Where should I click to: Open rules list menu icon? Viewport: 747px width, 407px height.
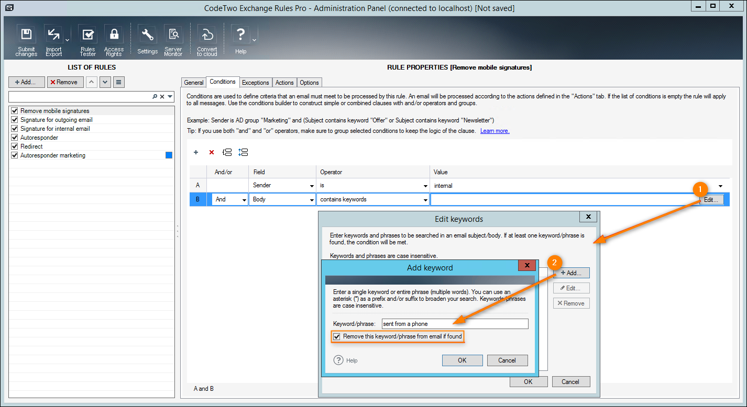(119, 82)
